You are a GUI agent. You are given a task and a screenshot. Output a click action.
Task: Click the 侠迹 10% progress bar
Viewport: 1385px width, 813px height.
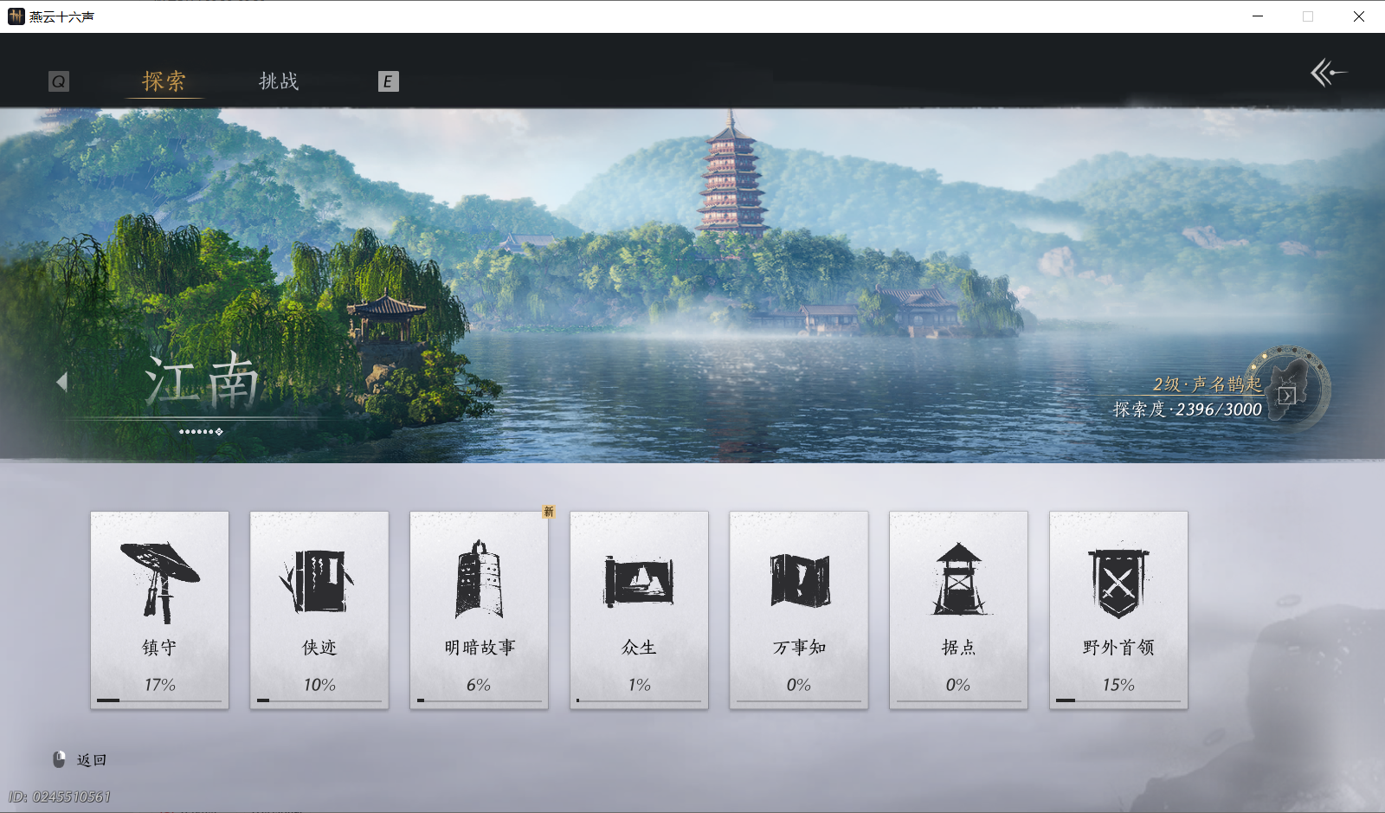319,700
